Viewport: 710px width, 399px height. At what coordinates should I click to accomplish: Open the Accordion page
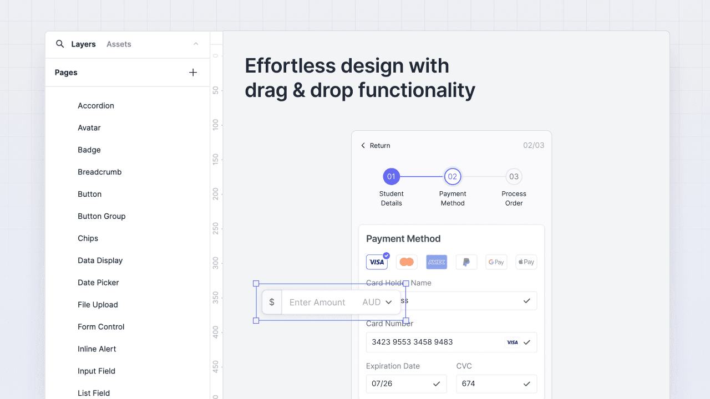click(x=96, y=106)
